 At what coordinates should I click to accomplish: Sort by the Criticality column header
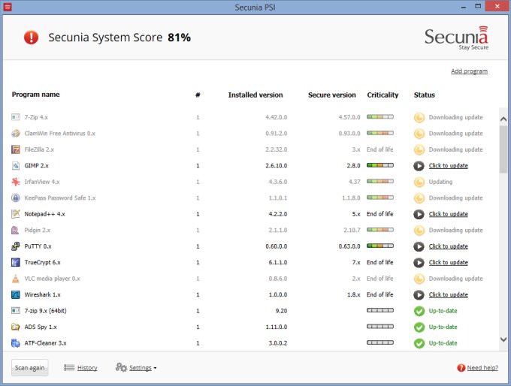click(382, 95)
